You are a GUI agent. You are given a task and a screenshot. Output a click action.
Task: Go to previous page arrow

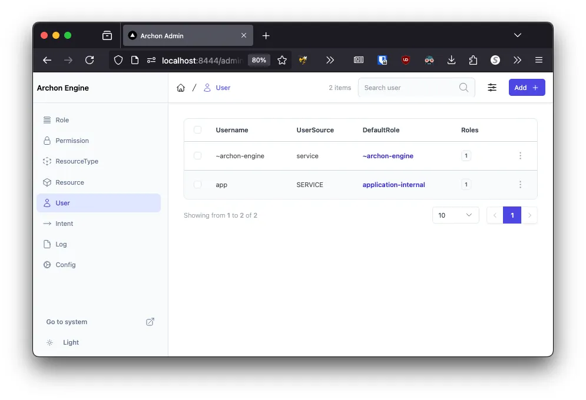point(495,215)
